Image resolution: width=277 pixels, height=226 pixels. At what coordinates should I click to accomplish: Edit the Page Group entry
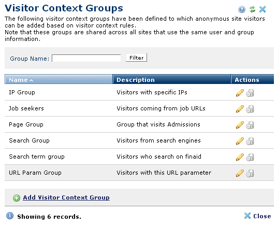coord(240,125)
